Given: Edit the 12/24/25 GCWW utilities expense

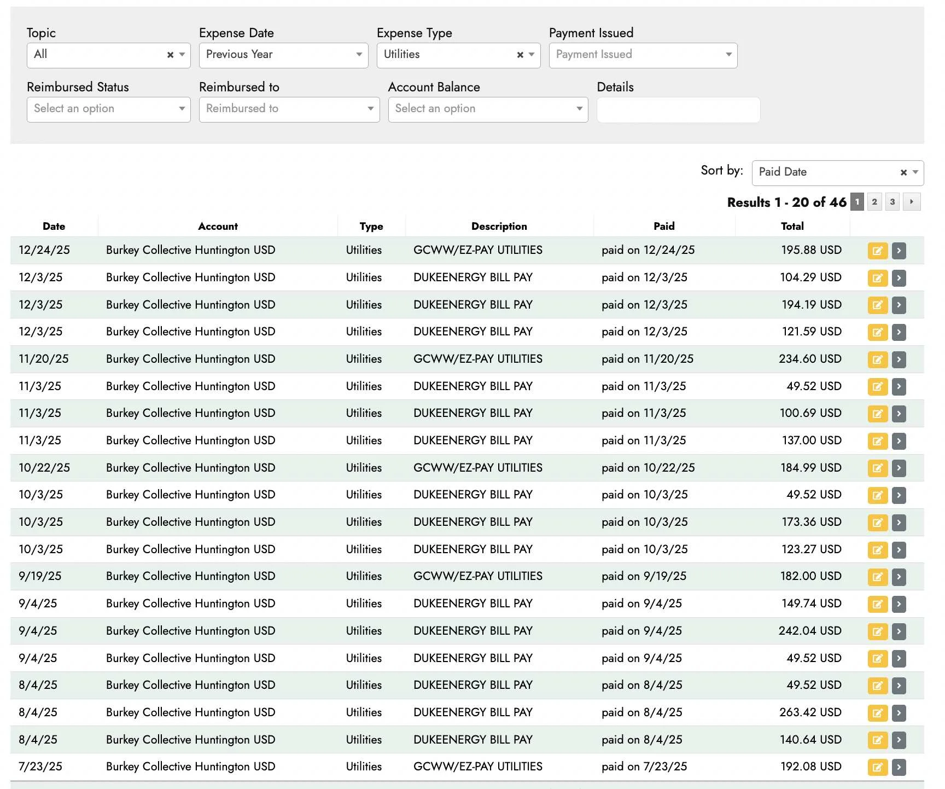Looking at the screenshot, I should pyautogui.click(x=877, y=251).
